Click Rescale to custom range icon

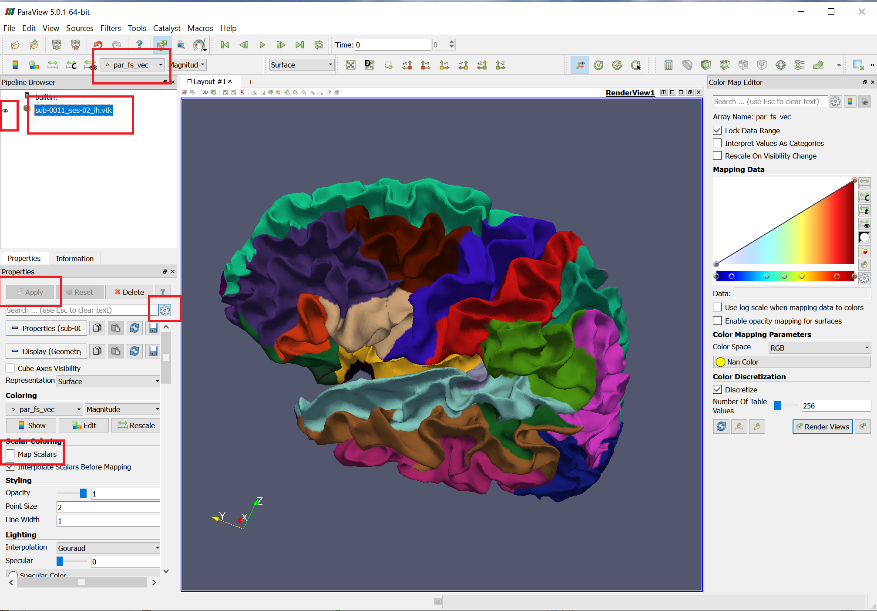[x=71, y=65]
